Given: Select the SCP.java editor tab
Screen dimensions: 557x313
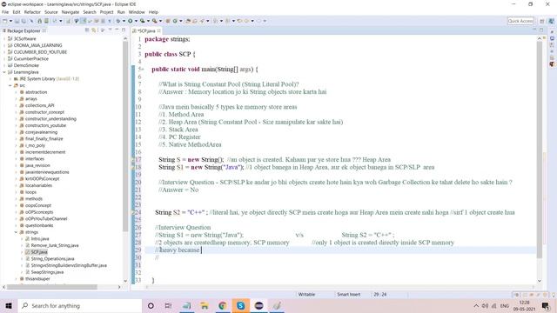Looking at the screenshot, I should [146, 31].
